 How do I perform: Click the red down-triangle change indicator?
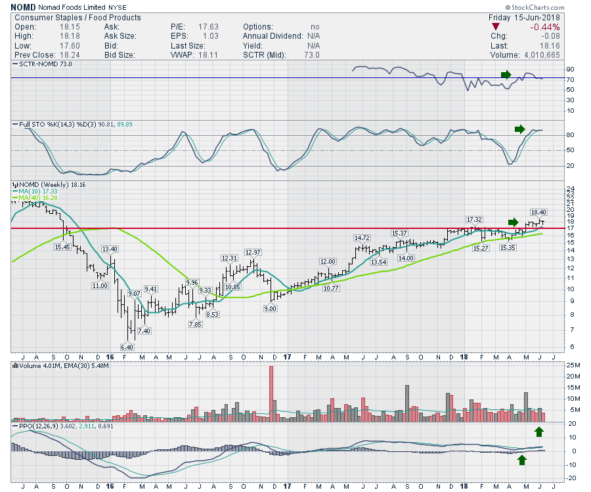tap(496, 27)
